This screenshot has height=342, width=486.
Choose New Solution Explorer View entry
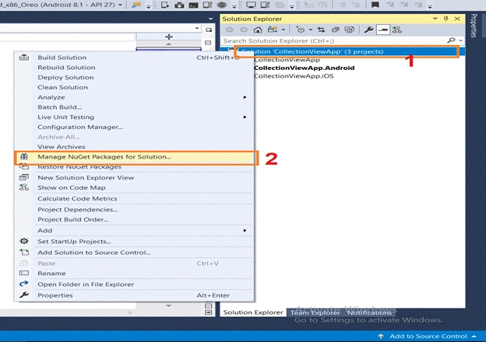click(134, 178)
